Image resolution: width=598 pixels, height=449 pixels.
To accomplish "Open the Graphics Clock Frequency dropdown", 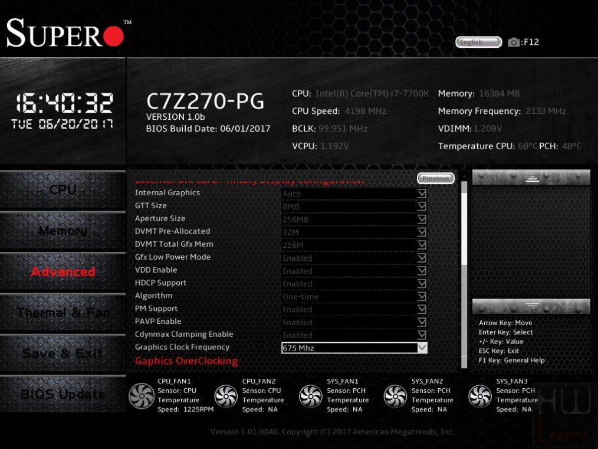I will pos(354,348).
